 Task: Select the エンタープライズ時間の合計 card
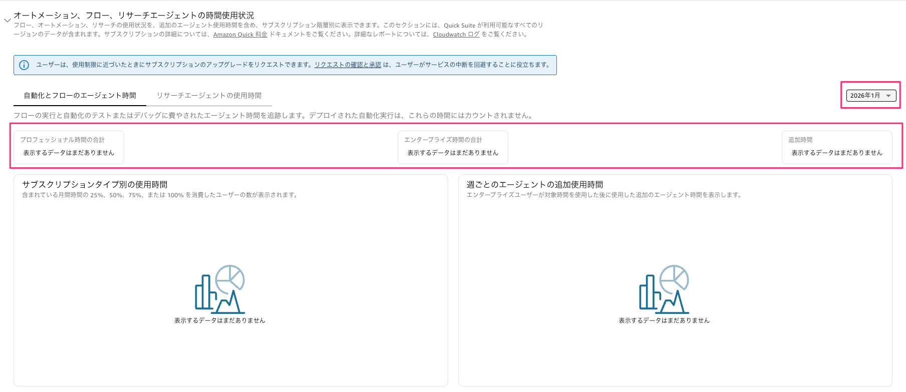click(x=453, y=147)
